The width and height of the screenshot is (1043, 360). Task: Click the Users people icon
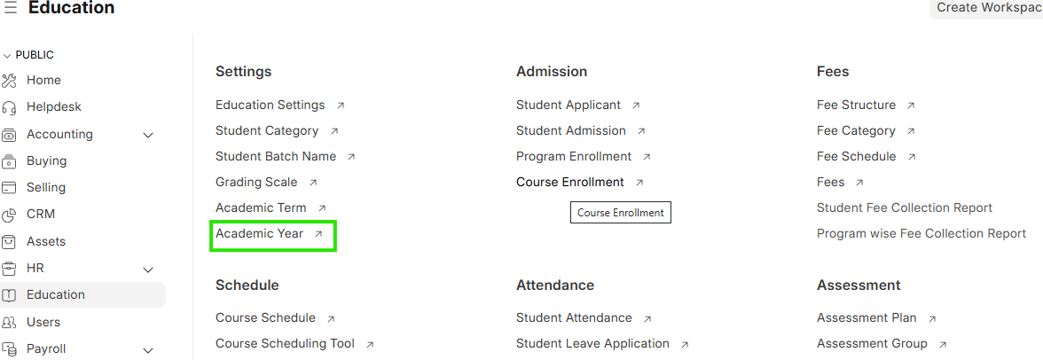click(x=10, y=322)
